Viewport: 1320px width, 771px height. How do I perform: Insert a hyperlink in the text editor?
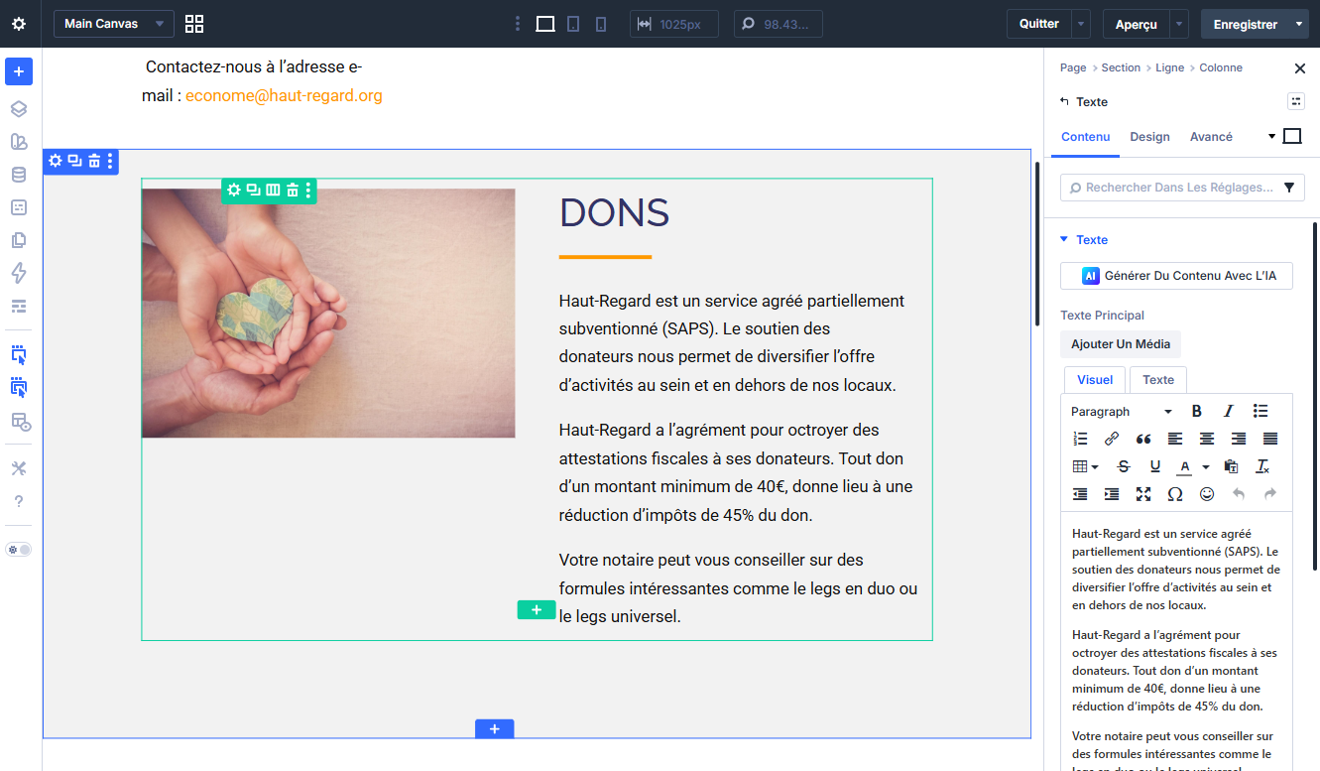click(x=1112, y=438)
